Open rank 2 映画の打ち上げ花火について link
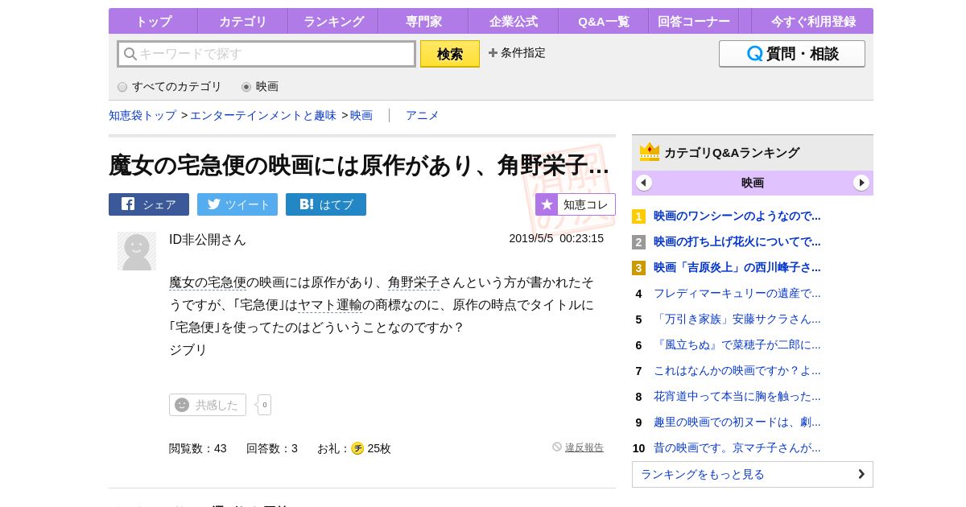 point(737,241)
